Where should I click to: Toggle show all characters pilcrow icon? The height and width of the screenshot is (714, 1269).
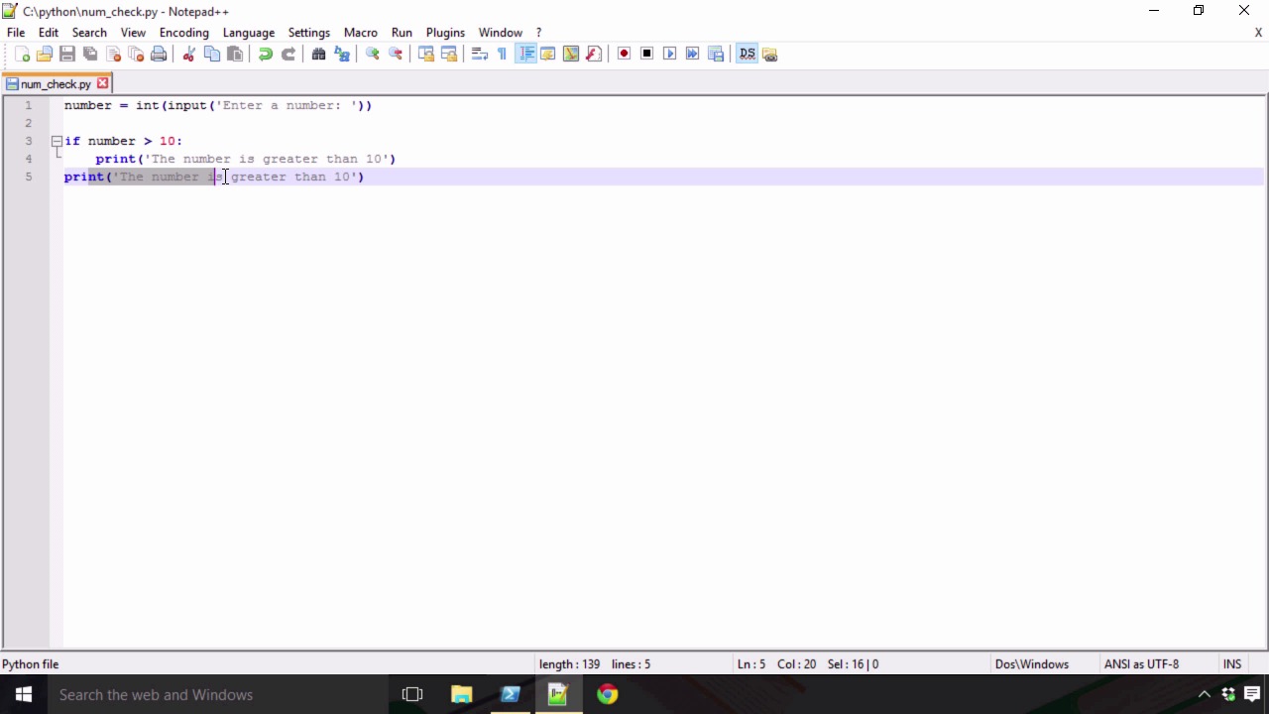[502, 54]
